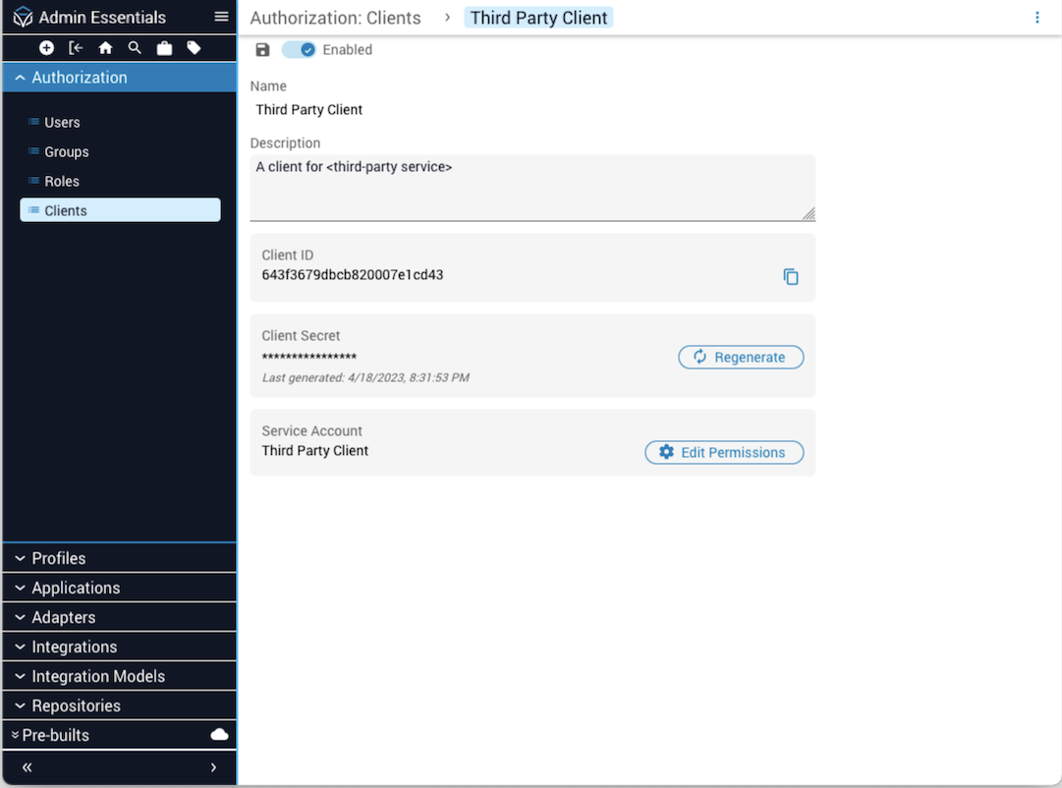Click the tag icon in sidebar toolbar
The image size is (1062, 788).
click(x=194, y=48)
